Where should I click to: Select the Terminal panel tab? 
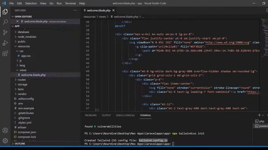tap(145, 115)
